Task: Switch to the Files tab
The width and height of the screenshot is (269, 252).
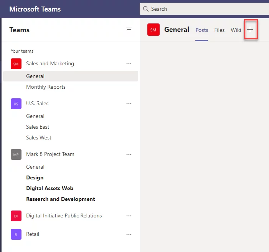Action: pos(219,30)
